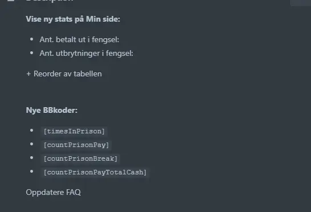Image resolution: width=311 pixels, height=212 pixels.
Task: Click the [timesInPrison] code snippet
Action: [x=74, y=131]
